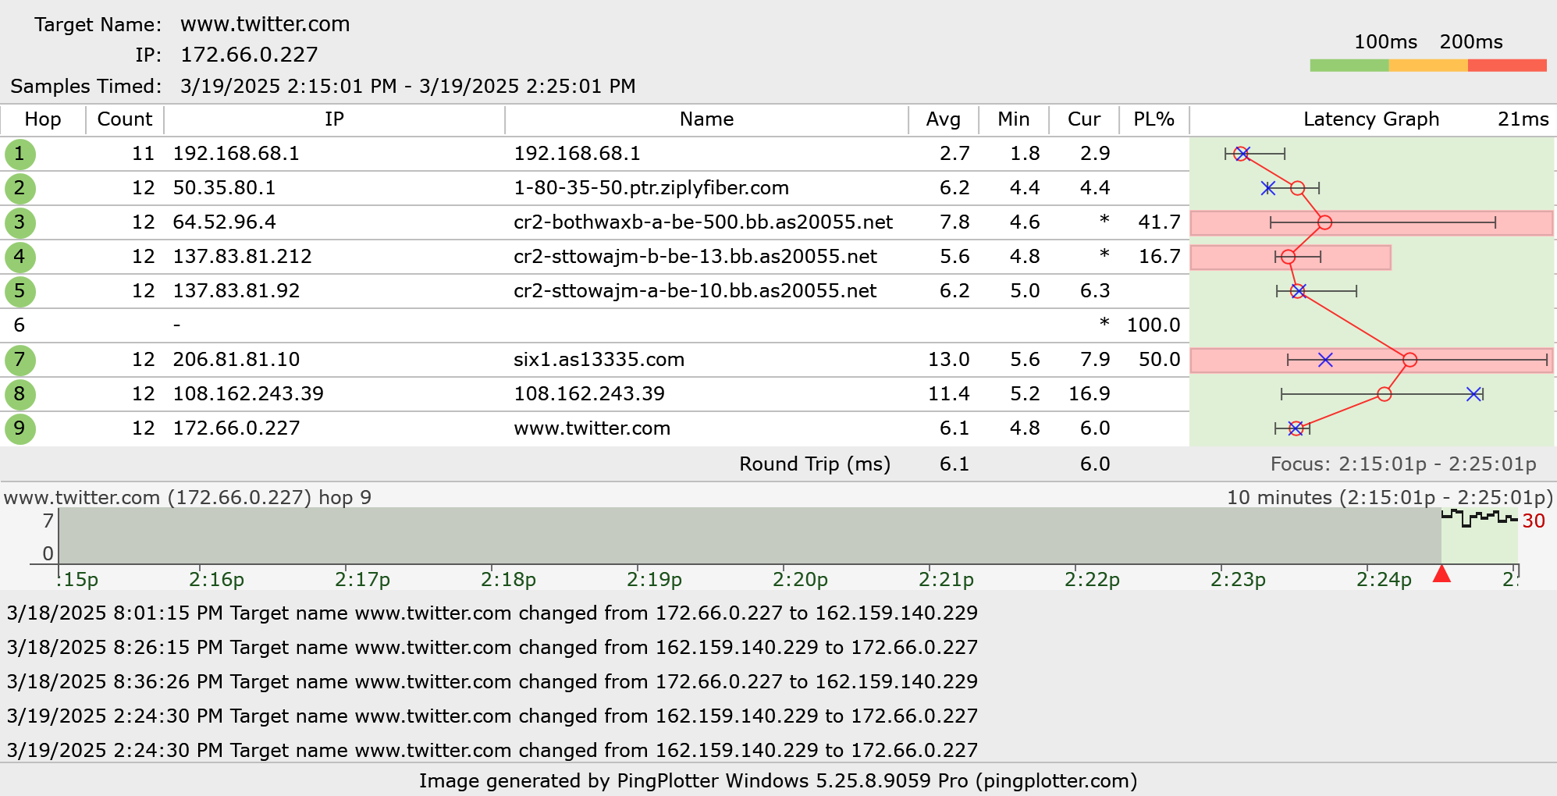Image resolution: width=1557 pixels, height=796 pixels.
Task: Click the green 100ms legend color band
Action: coord(1349,66)
